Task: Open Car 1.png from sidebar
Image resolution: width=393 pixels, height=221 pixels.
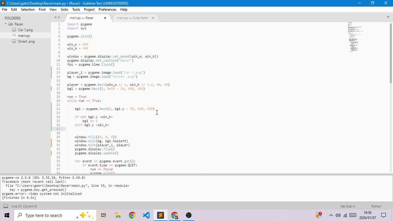Action: (x=25, y=30)
